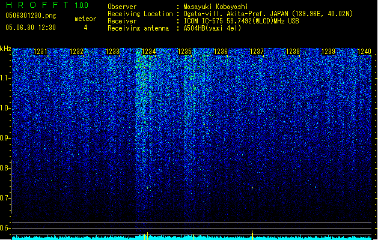
Task: Click the Receiving antenna label
Action: [138, 28]
